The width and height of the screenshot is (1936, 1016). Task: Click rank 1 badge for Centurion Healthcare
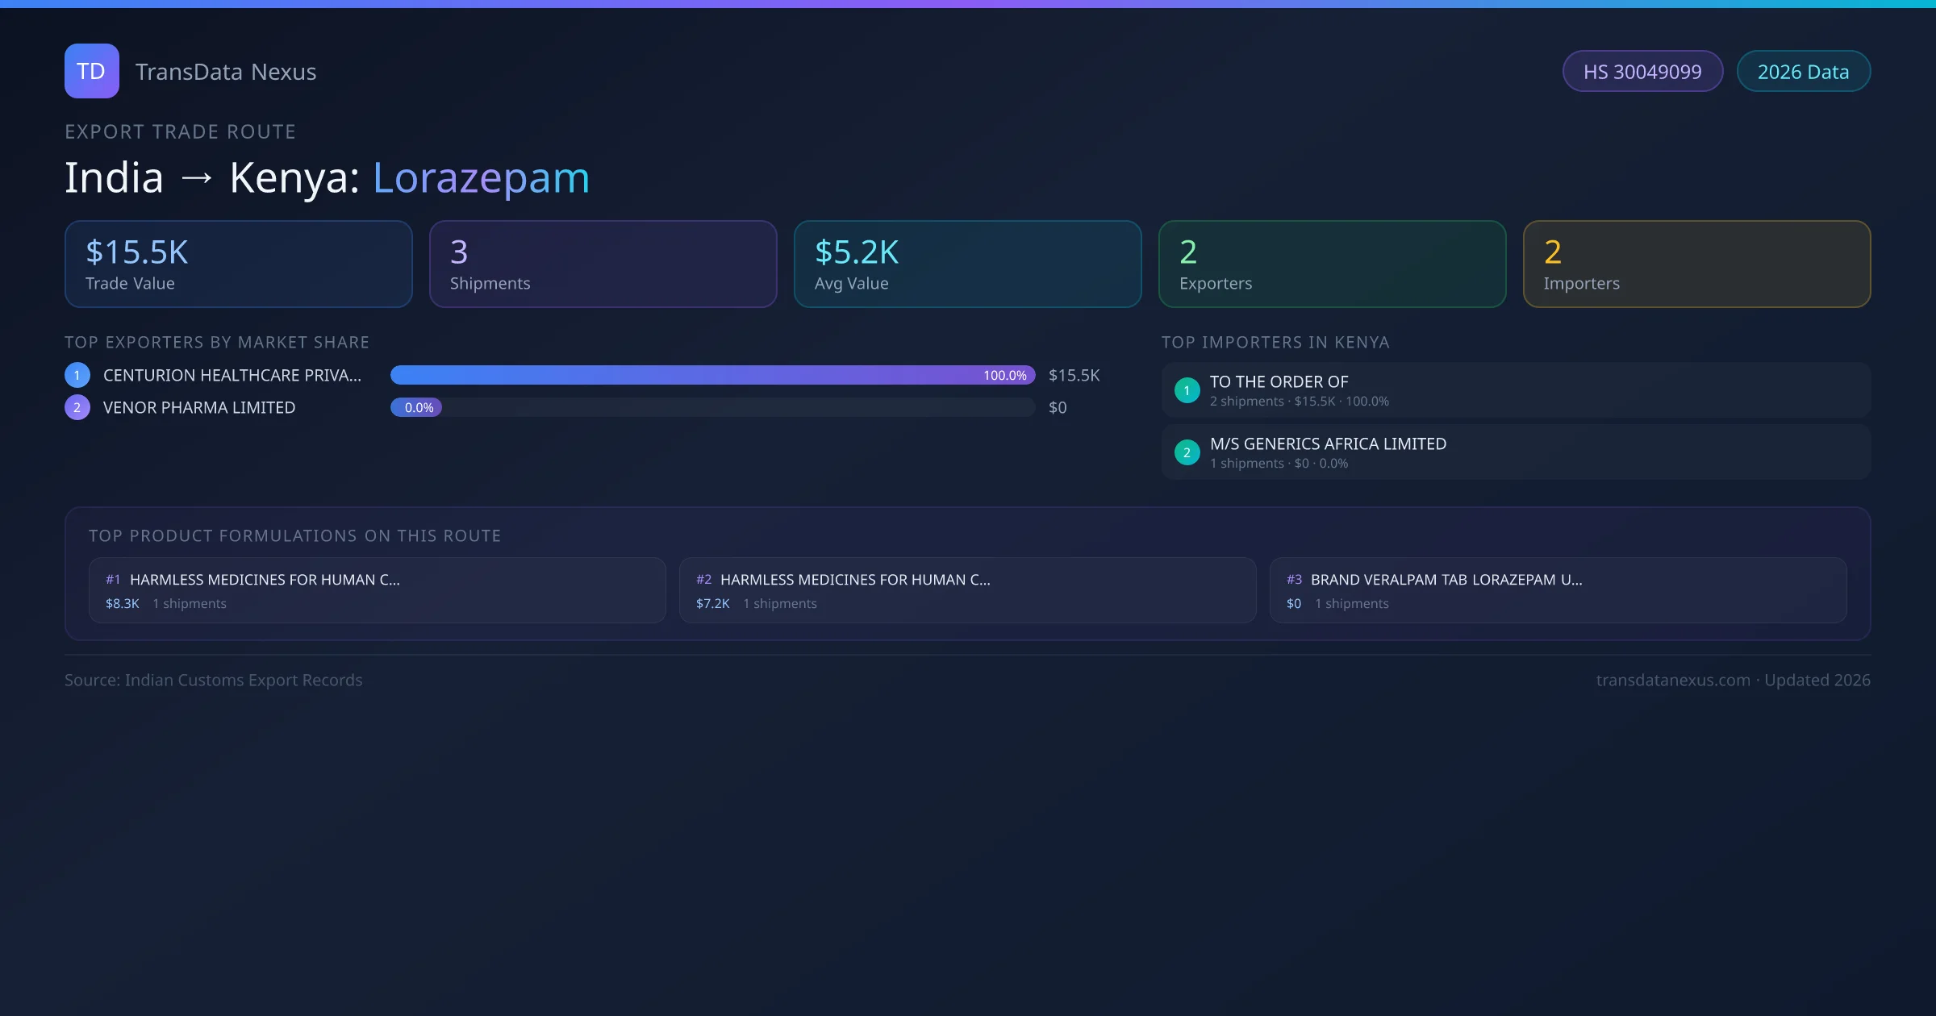[x=77, y=375]
